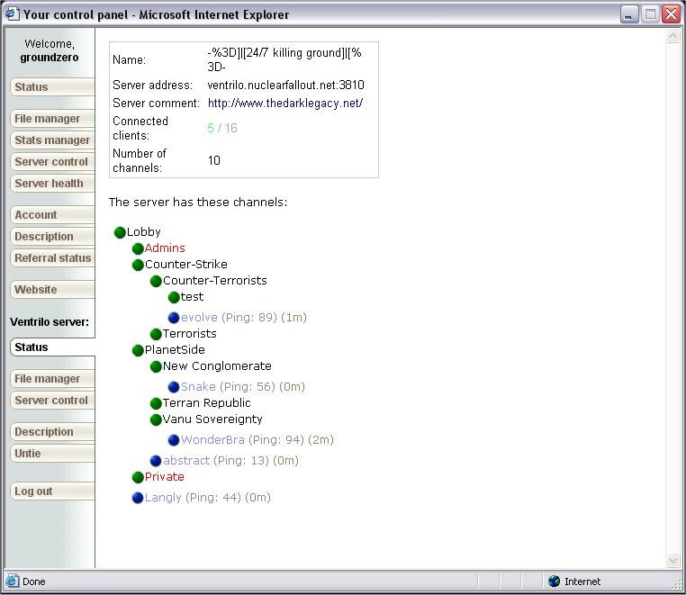Click the status bar page icon near Done
Image resolution: width=686 pixels, height=595 pixels.
click(13, 581)
